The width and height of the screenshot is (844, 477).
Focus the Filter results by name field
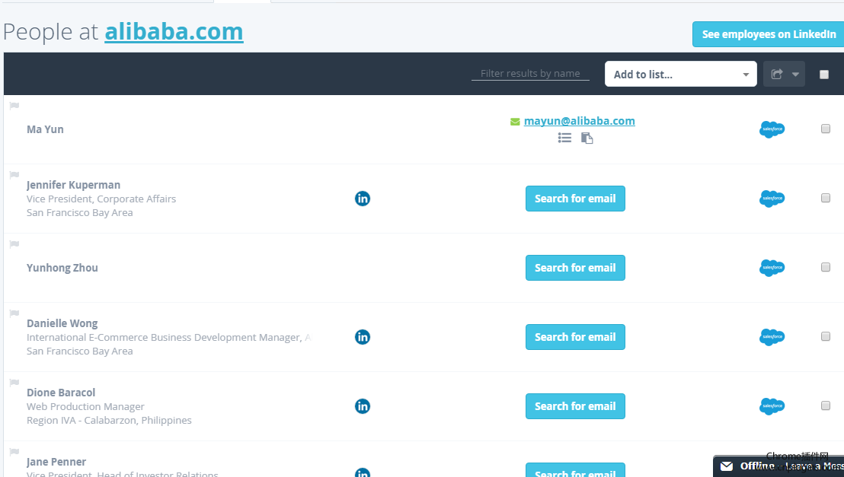coord(530,74)
